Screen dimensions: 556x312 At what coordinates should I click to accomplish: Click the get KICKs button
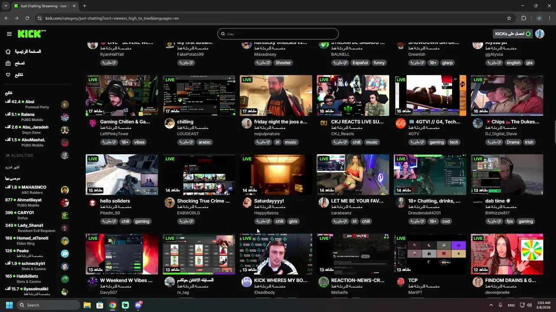coord(513,34)
